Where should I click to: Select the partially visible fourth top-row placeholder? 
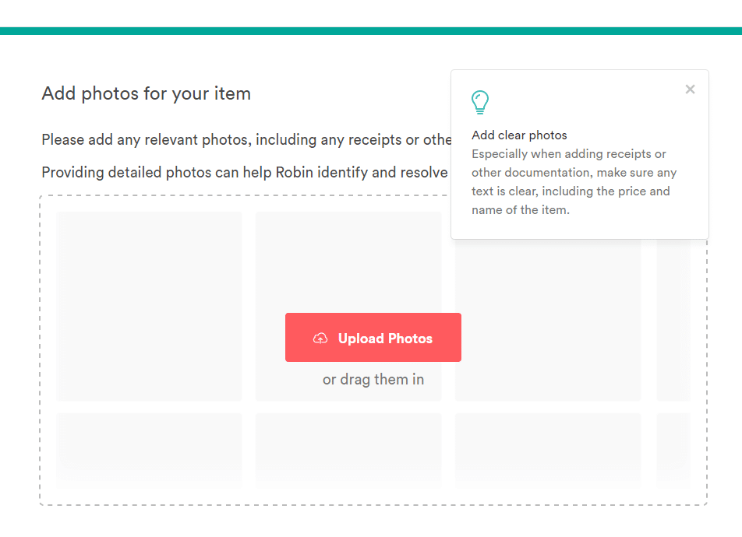(x=673, y=320)
